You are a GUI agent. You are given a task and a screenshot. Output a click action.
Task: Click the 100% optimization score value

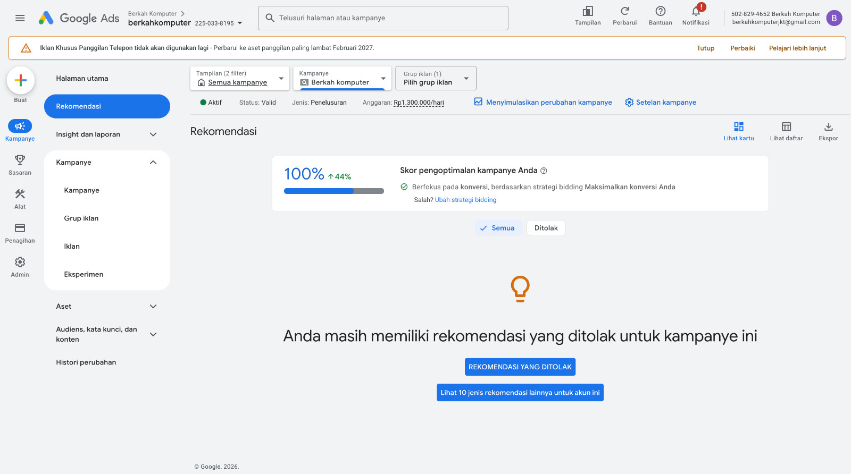point(304,174)
